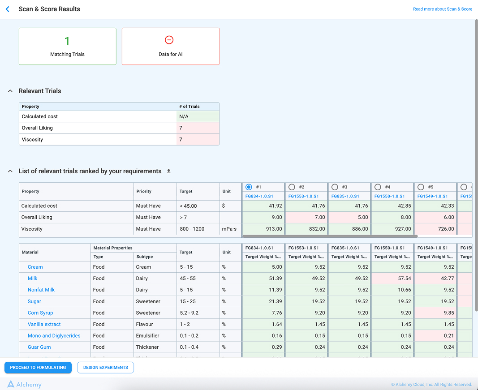This screenshot has width=478, height=390.
Task: Click the page vertical scrollbar
Action: tap(476, 165)
